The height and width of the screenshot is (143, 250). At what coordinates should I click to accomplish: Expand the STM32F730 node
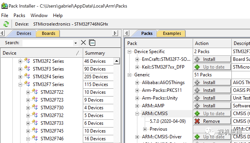click(28, 108)
